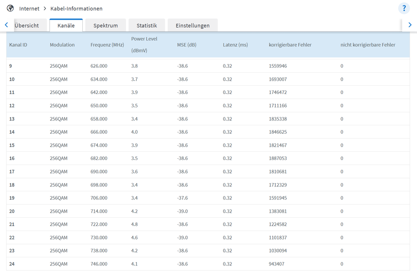This screenshot has height=280, width=417.
Task: Click the Kanal ID column header
Action: tap(18, 45)
